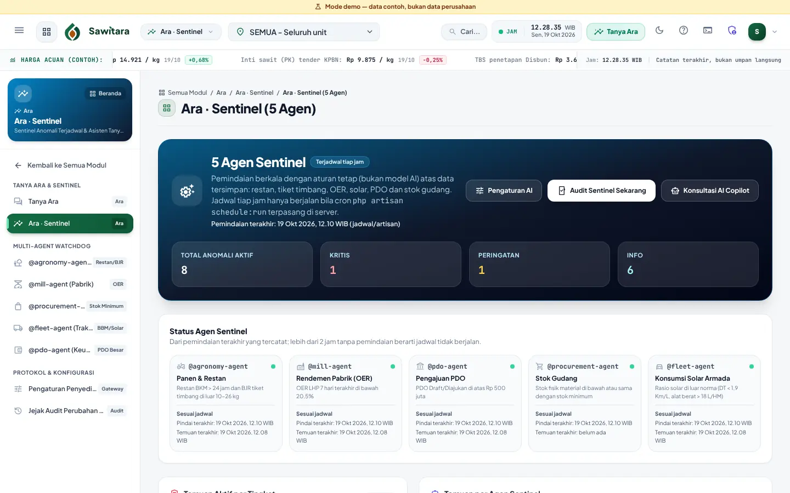Click the history icon beside Jejak Audit

18,411
